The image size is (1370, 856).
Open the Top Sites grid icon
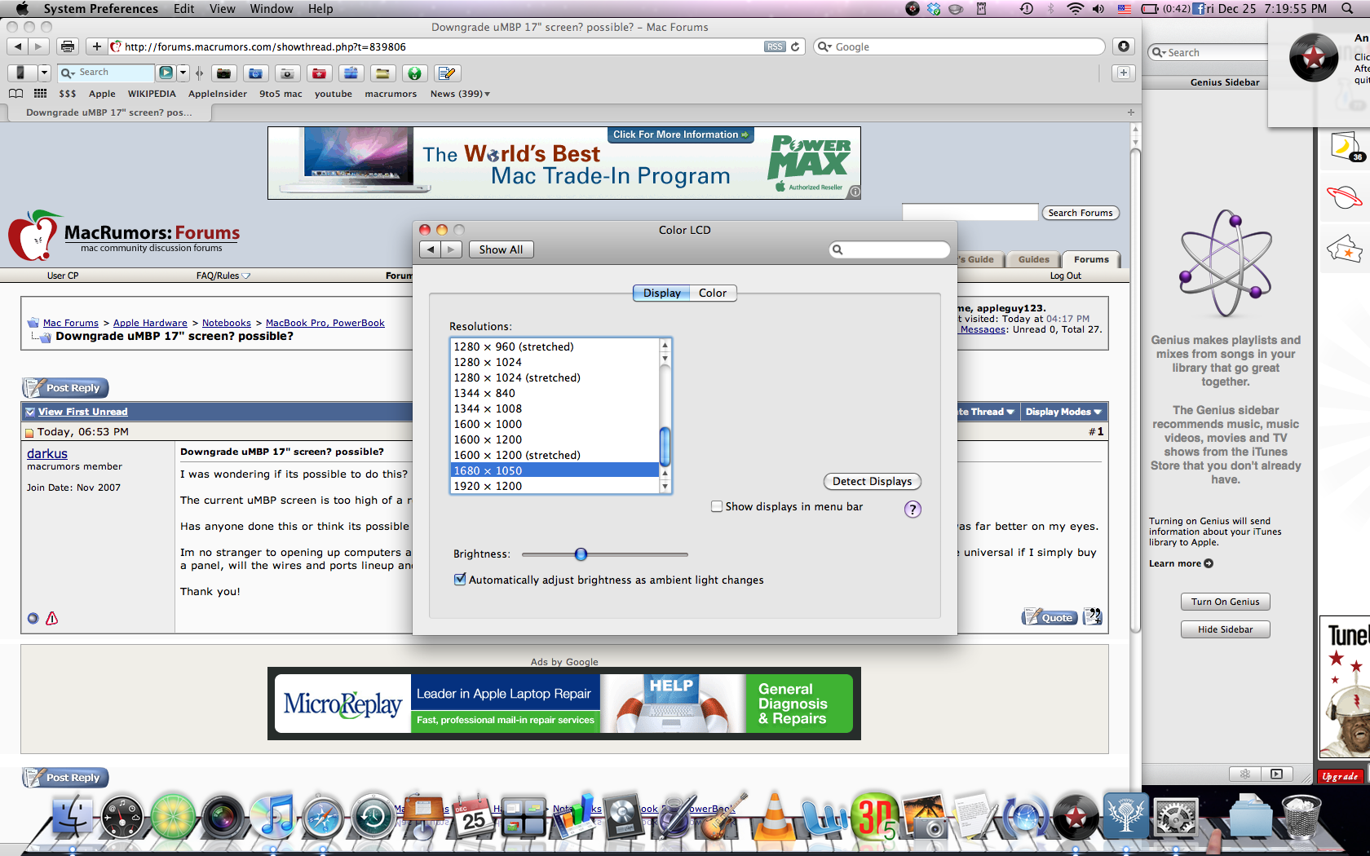click(x=40, y=94)
